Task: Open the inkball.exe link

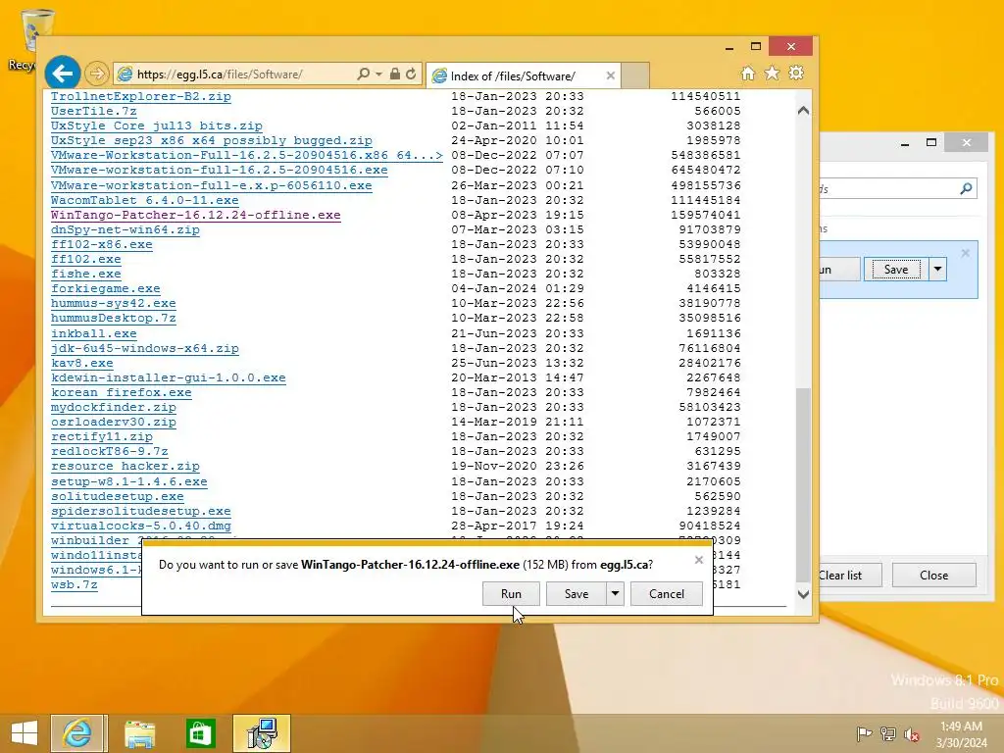Action: [x=93, y=333]
